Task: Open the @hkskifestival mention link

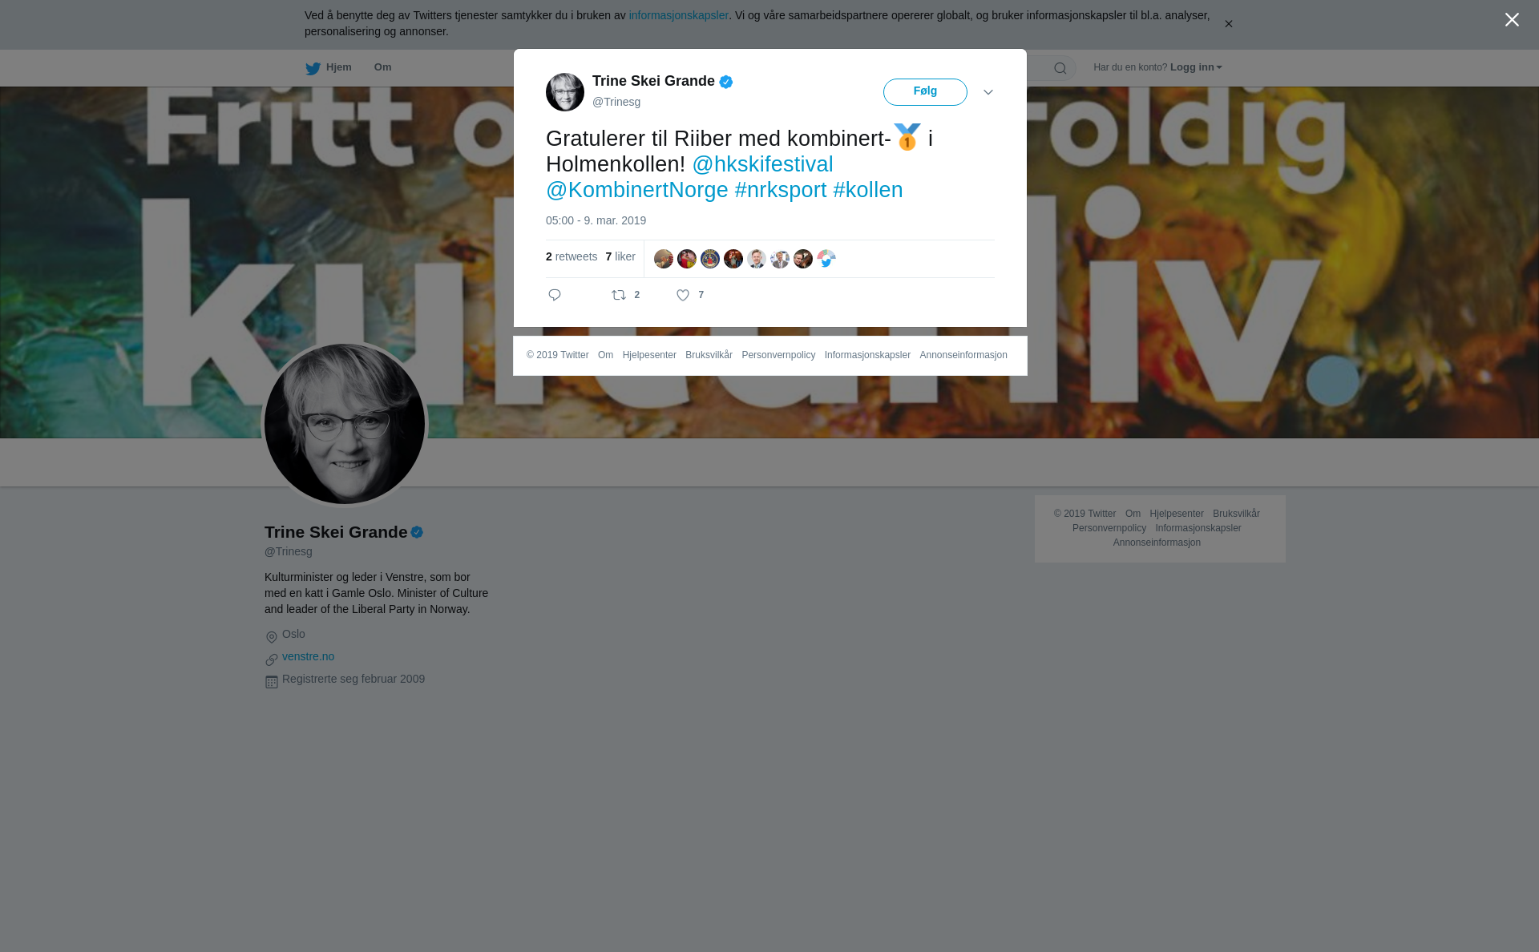Action: (x=762, y=164)
